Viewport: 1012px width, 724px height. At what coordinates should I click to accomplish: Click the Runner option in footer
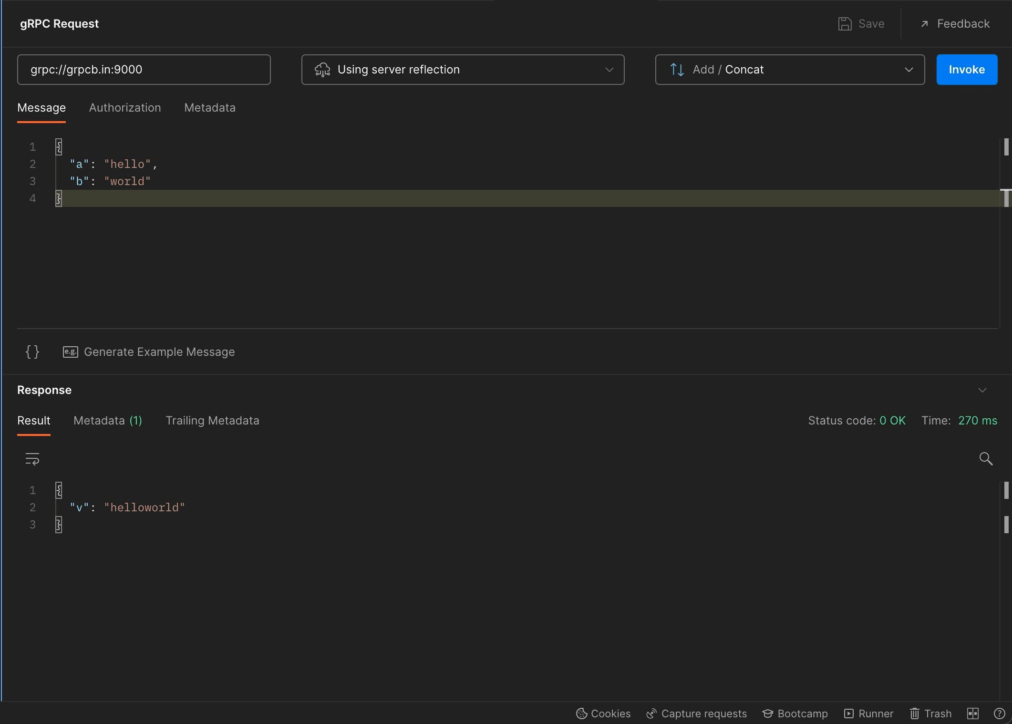[x=868, y=713]
